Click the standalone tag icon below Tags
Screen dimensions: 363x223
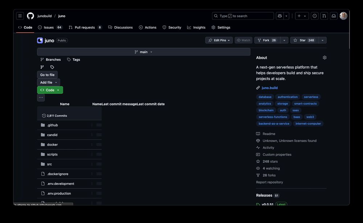(x=52, y=67)
